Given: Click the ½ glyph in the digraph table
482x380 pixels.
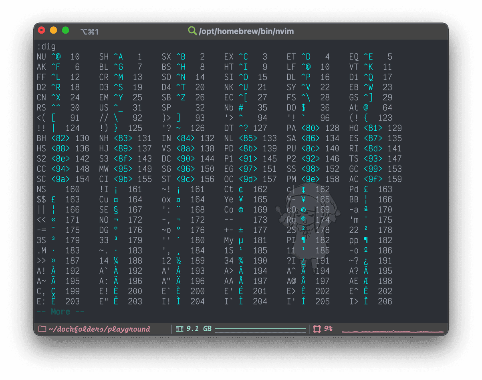Looking at the screenshot, I should [178, 261].
